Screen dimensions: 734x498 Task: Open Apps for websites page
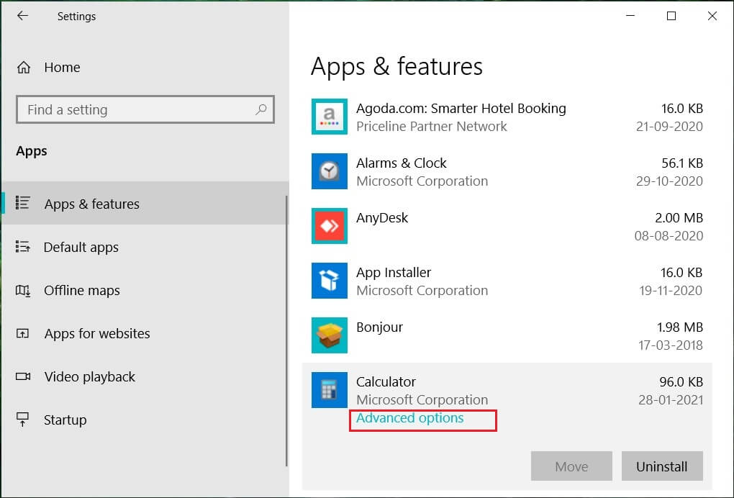click(96, 334)
